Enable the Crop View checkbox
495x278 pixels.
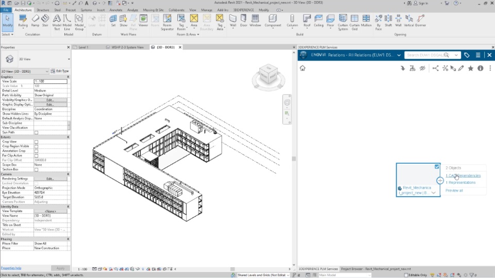tap(36, 142)
